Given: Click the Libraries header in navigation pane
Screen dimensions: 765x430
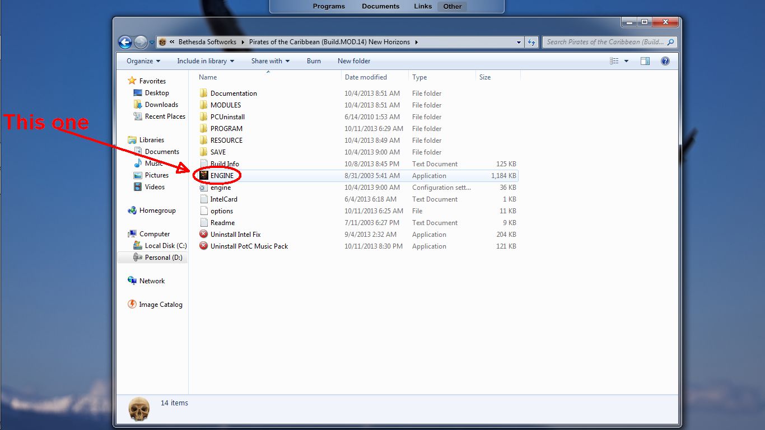Looking at the screenshot, I should coord(146,140).
